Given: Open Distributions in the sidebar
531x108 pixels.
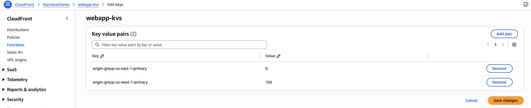Looking at the screenshot, I should coord(18,30).
